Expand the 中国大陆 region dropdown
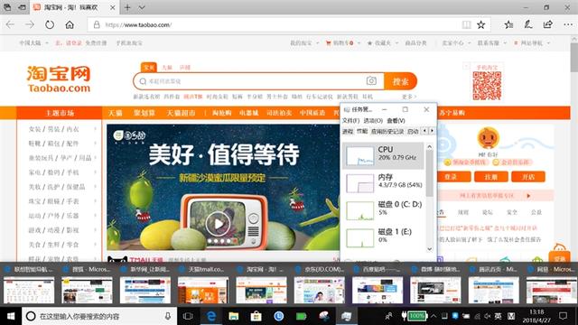The width and height of the screenshot is (578, 325). coord(34,43)
